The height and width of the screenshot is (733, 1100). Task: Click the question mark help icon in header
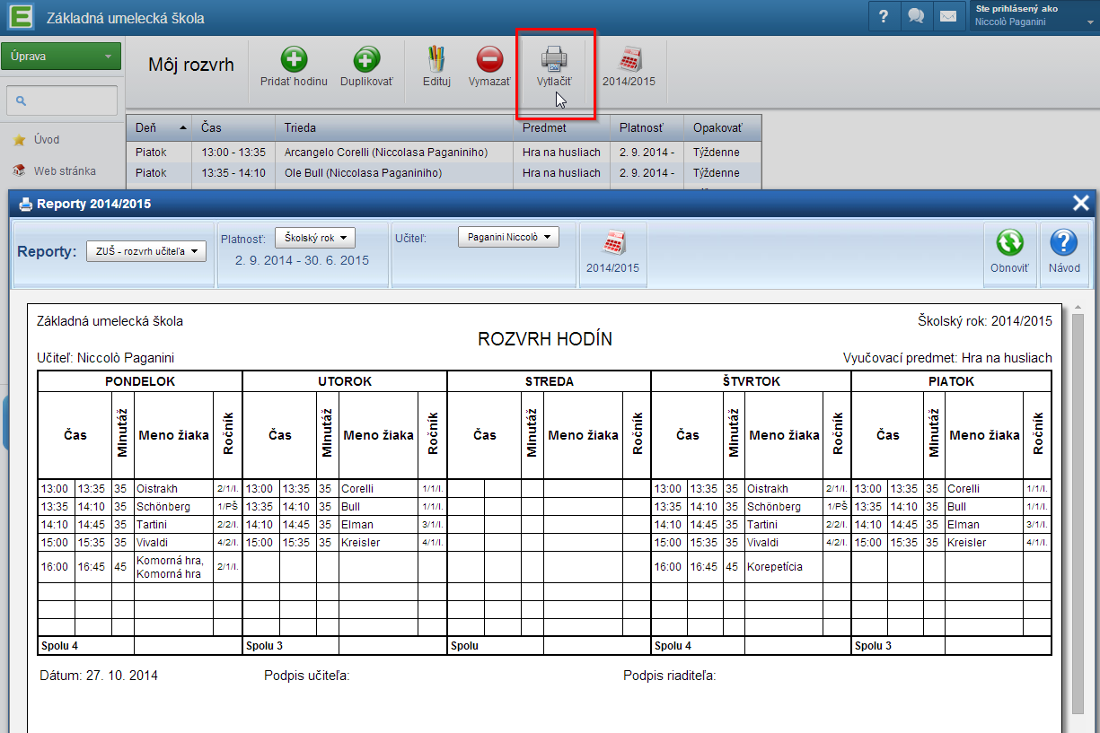[x=884, y=16]
